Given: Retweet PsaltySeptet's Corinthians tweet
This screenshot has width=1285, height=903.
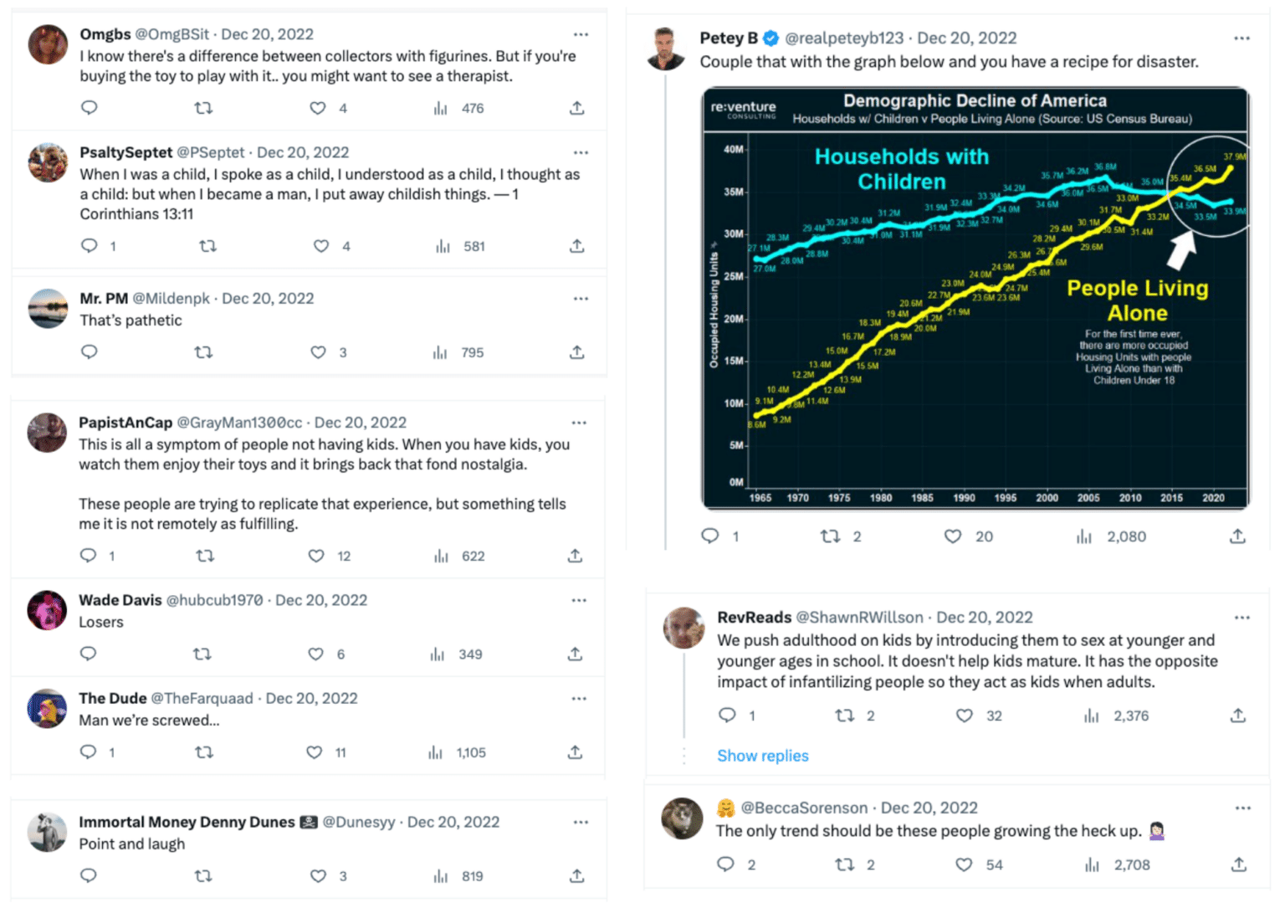Looking at the screenshot, I should (207, 246).
